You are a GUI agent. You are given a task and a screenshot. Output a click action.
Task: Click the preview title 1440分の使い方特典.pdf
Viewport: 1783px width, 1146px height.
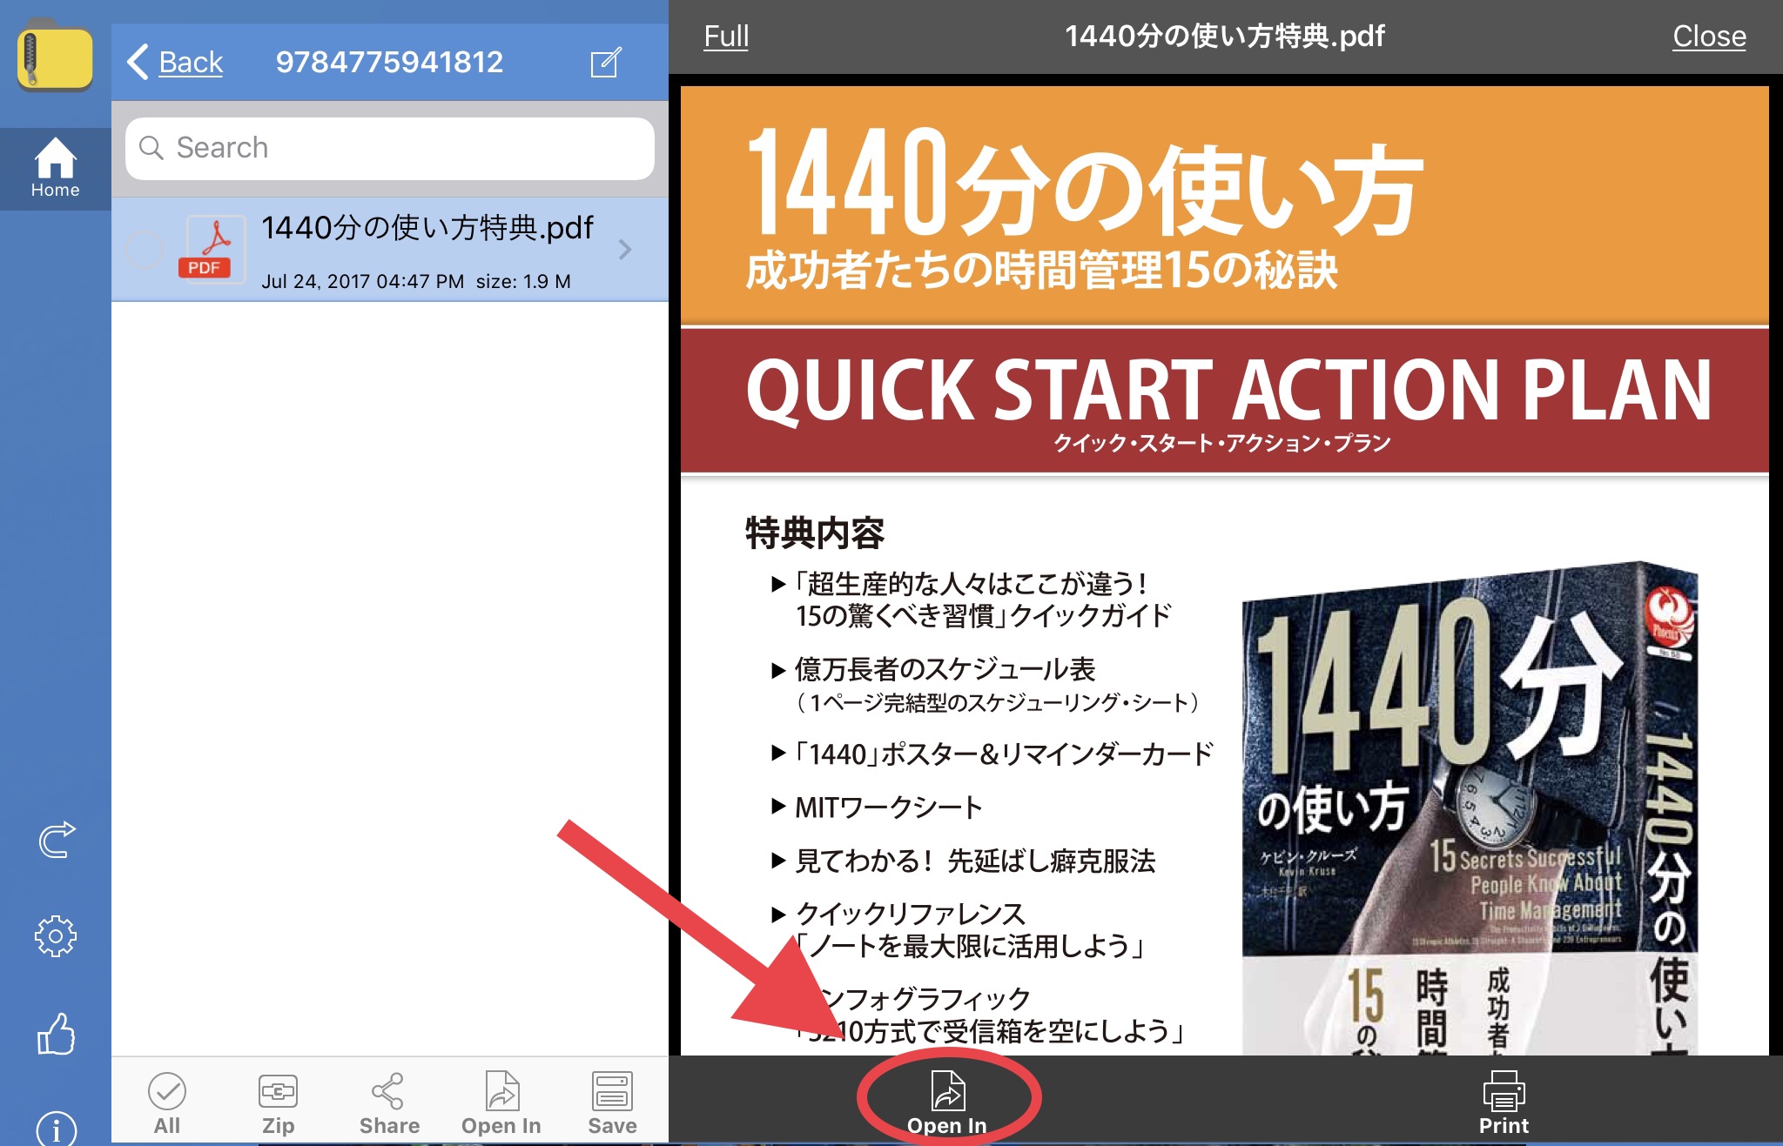tap(1224, 37)
